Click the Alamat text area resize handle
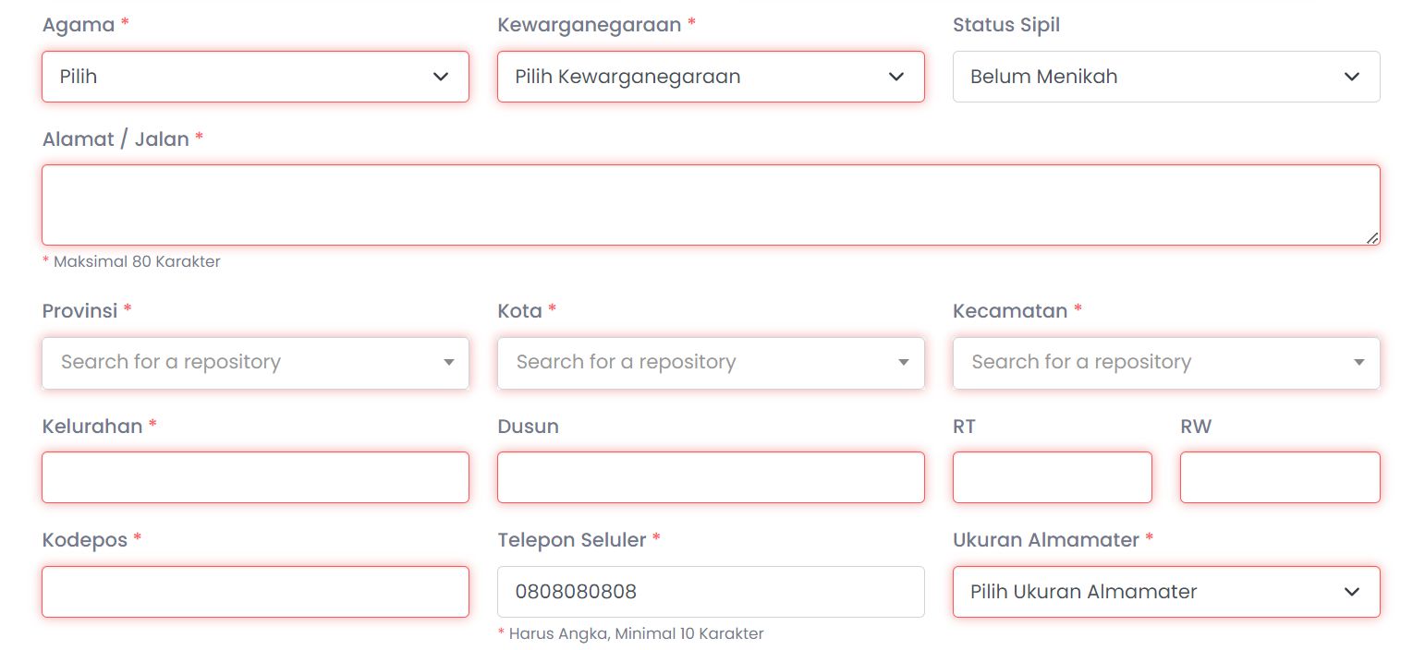Viewport: 1425px width, 650px height. [x=1372, y=238]
